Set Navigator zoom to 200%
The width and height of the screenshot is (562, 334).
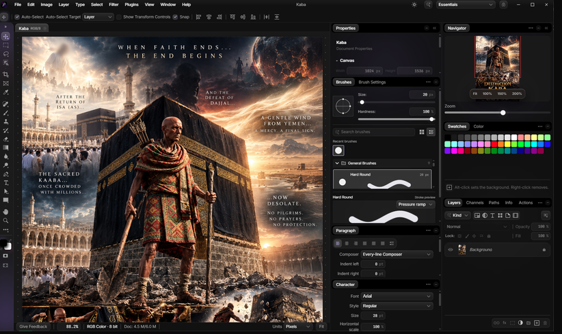pos(517,94)
